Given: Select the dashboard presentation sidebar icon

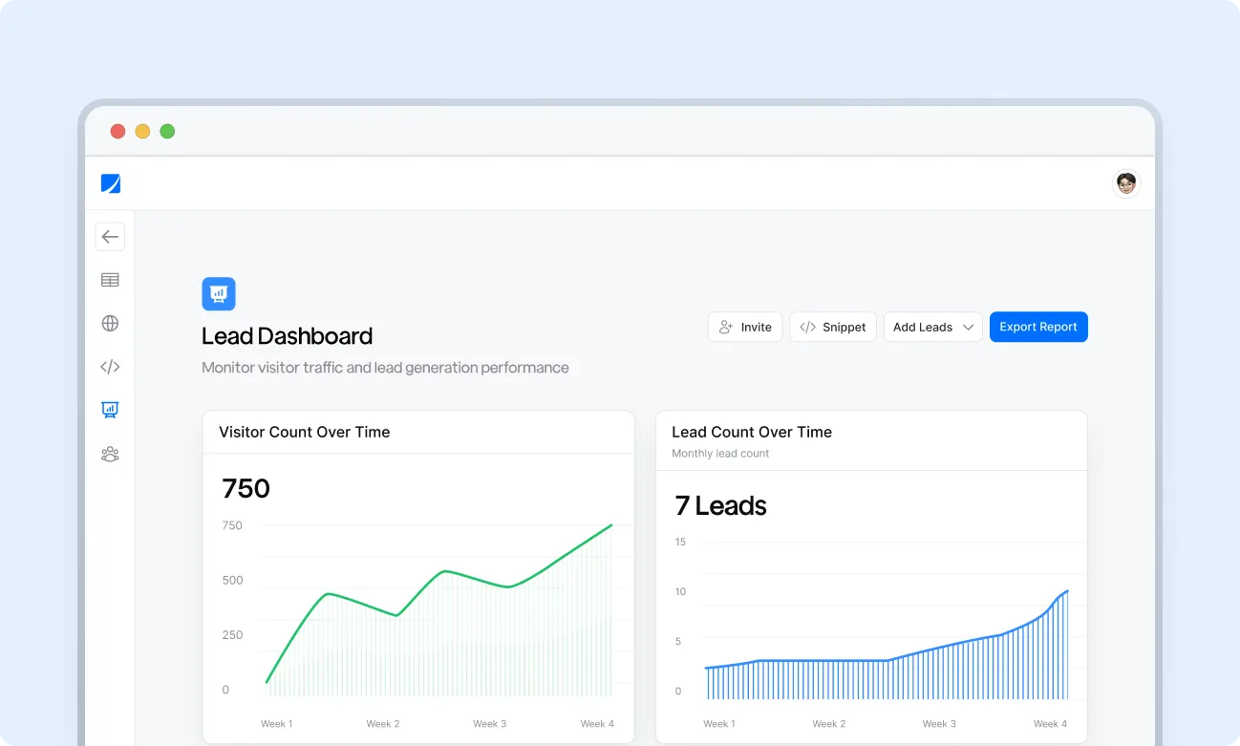Looking at the screenshot, I should [110, 410].
